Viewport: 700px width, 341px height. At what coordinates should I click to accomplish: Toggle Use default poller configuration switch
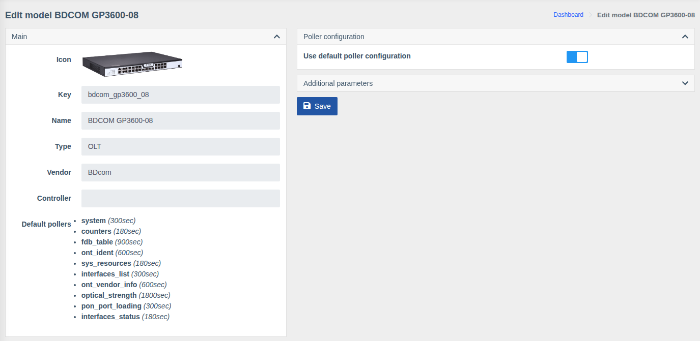click(x=577, y=56)
